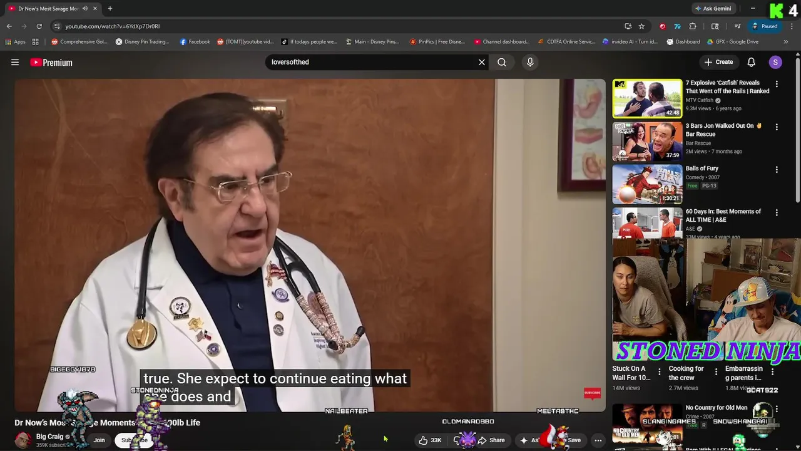Viewport: 801px width, 451px height.
Task: Open options for the 3 Bars Jon Walked Out video
Action: [x=777, y=127]
